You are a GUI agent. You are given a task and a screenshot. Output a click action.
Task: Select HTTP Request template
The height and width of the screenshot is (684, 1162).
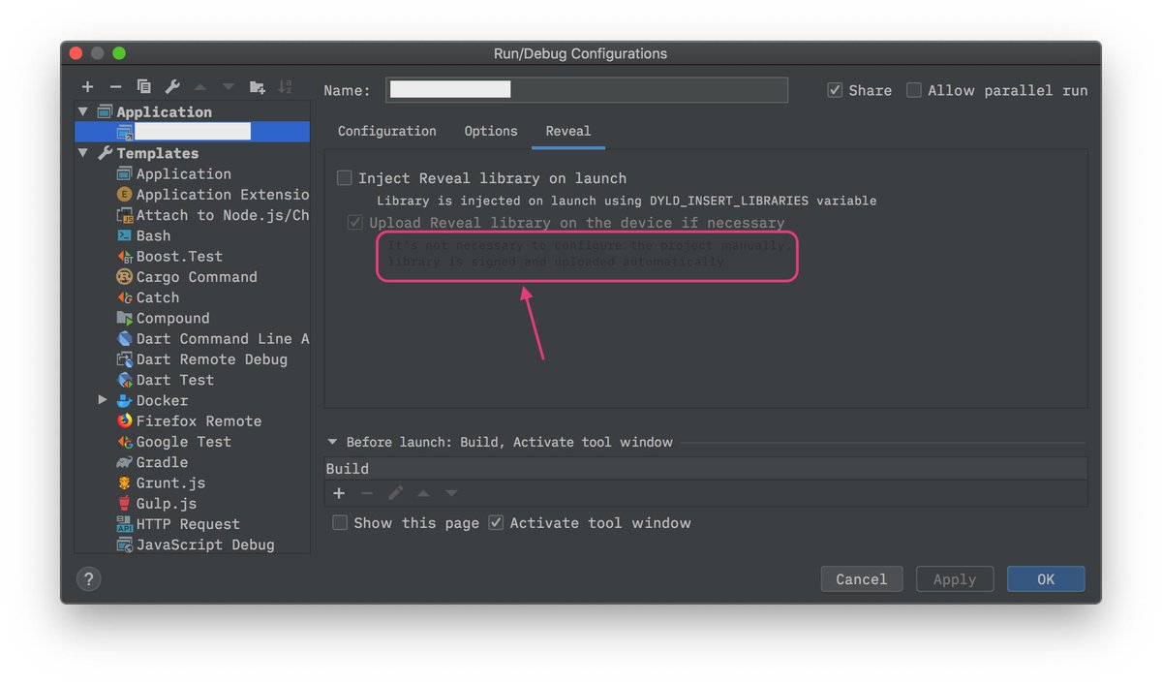coord(188,524)
